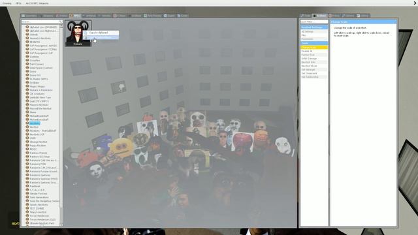Select the Spooky Nextbots category
Screen dimensions: 418x235
(39, 204)
